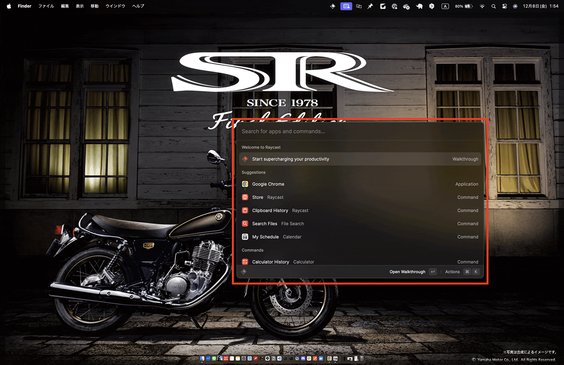Open the ファイル menu
Viewport: 564px width, 365px height.
click(46, 6)
